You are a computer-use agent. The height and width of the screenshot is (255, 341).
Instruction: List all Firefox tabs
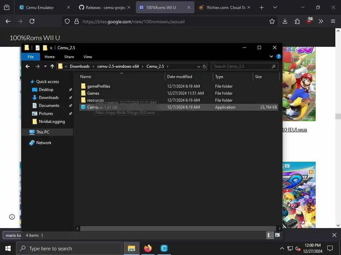[275, 7]
